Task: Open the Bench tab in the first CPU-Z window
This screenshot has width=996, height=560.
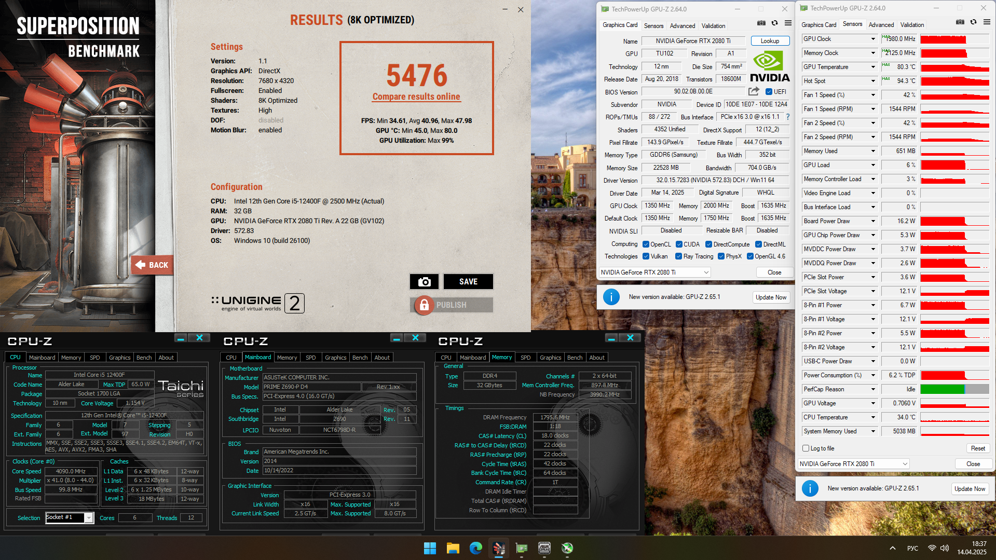Action: click(x=144, y=358)
